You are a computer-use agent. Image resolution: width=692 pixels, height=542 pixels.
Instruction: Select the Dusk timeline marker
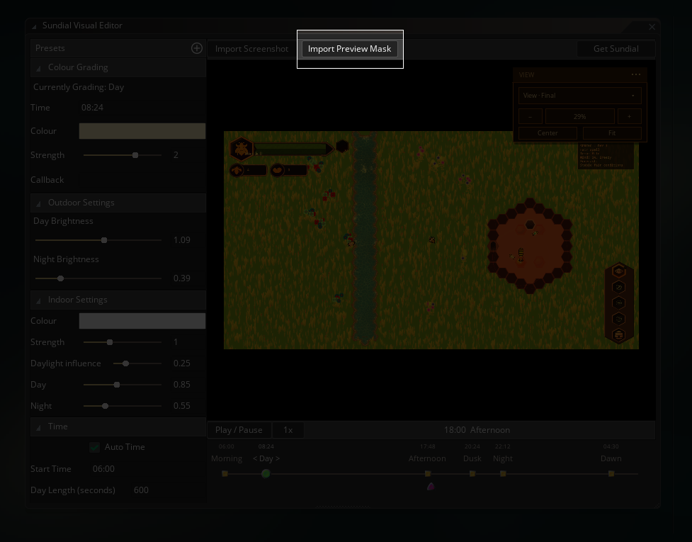[x=472, y=473]
